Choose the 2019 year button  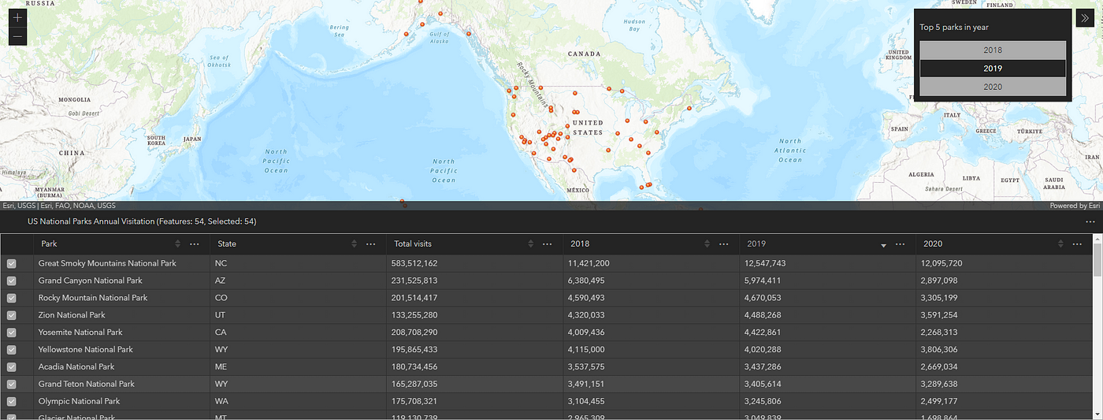pyautogui.click(x=993, y=69)
